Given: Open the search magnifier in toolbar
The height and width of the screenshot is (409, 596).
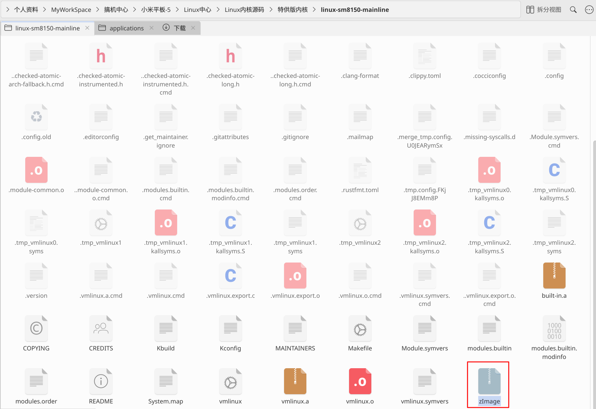Looking at the screenshot, I should (x=573, y=10).
